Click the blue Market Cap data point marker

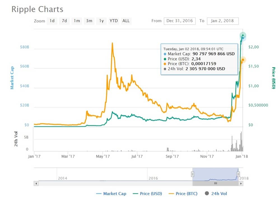coord(243,38)
